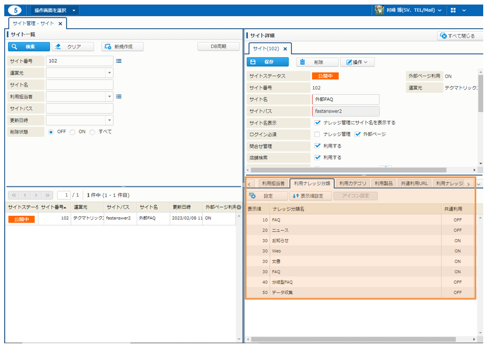Expand the 操作画面を選択 menu
This screenshot has width=488, height=348.
point(55,10)
